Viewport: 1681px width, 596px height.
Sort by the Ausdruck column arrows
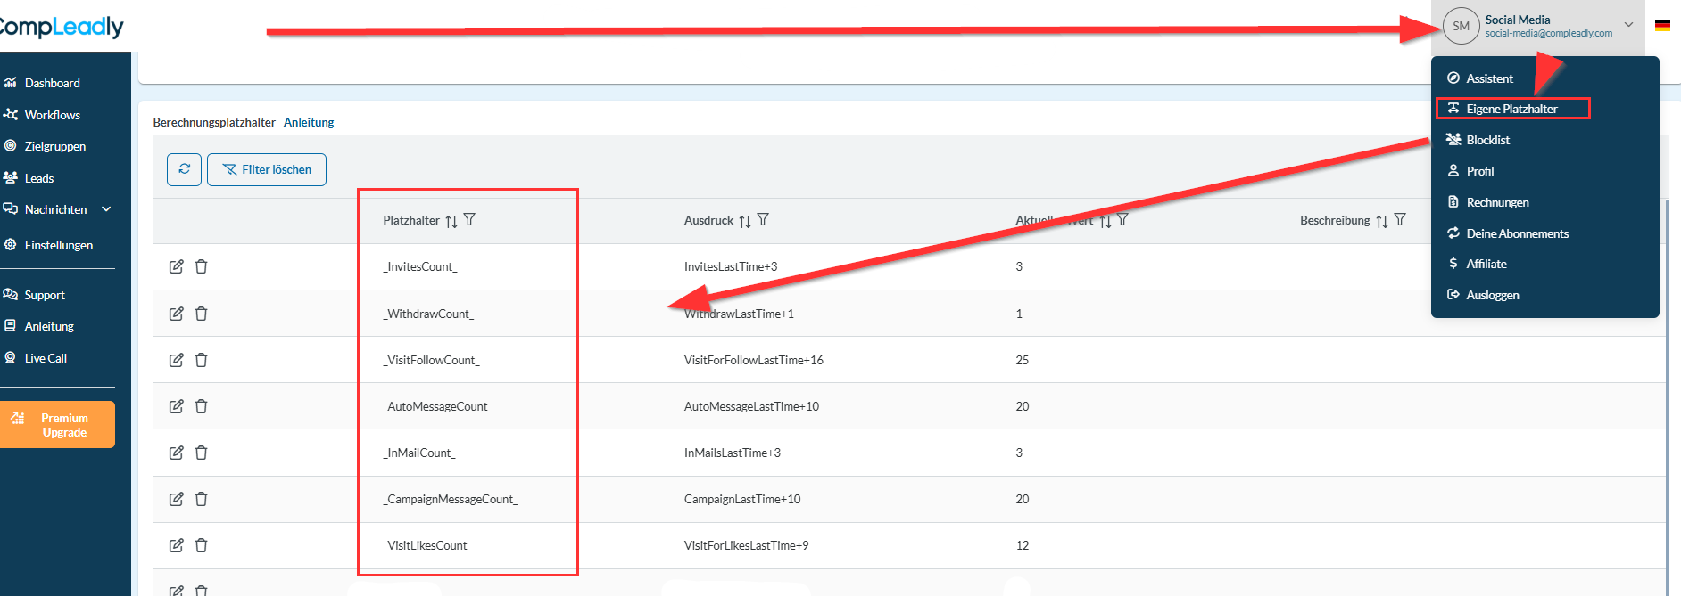[x=744, y=221]
